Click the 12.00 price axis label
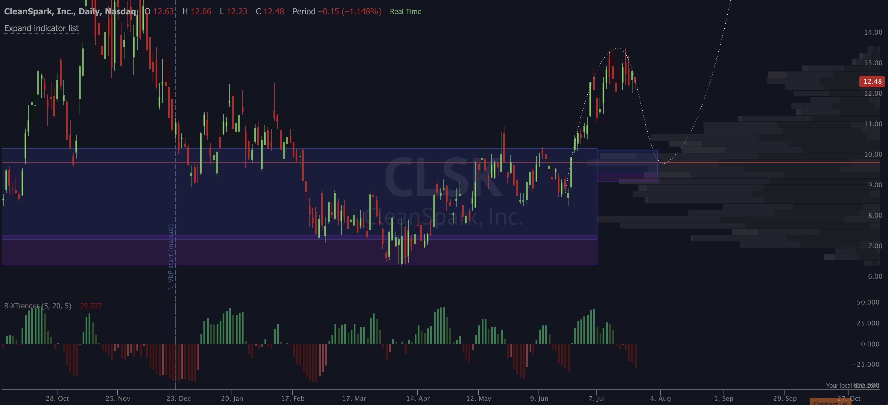 tap(873, 93)
